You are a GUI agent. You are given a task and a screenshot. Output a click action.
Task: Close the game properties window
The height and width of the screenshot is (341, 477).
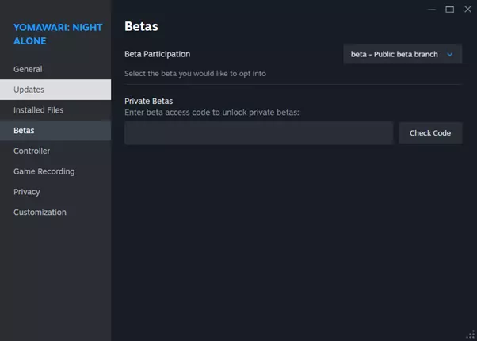(467, 9)
